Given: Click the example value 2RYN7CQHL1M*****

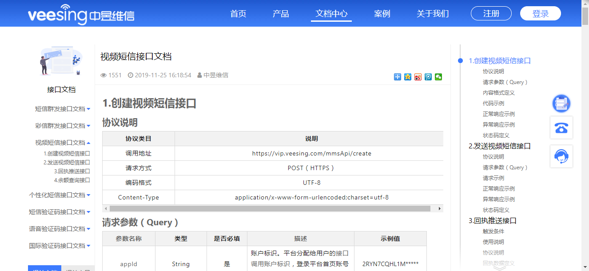Looking at the screenshot, I should [390, 264].
